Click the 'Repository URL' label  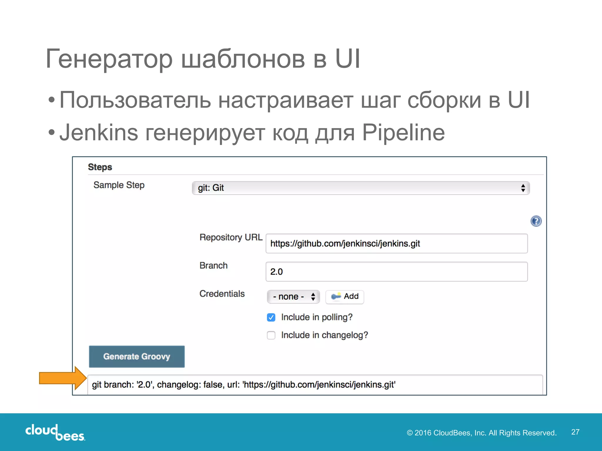coord(231,237)
